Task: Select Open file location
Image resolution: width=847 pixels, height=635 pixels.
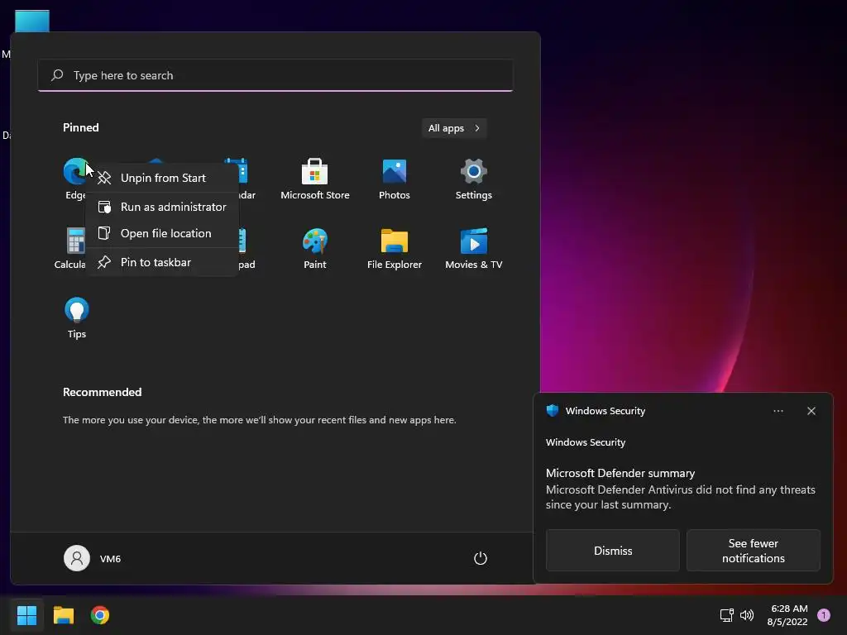Action: click(x=162, y=233)
